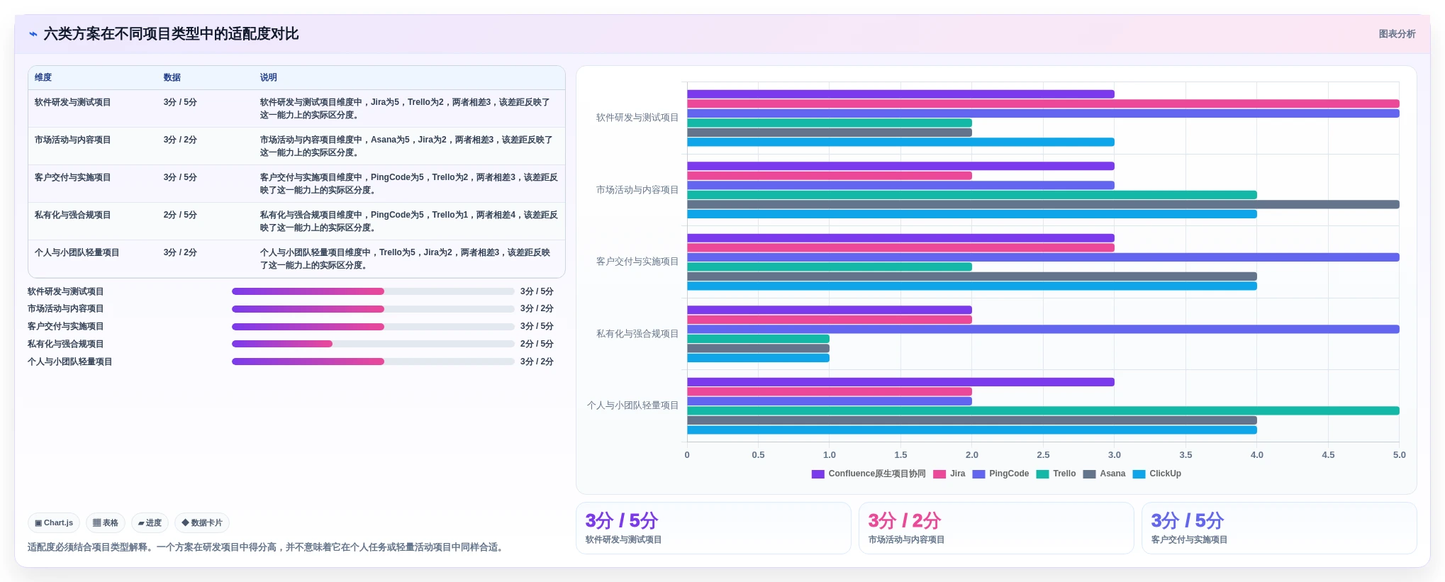Click the 进度 tag chip
The height and width of the screenshot is (582, 1445).
[x=150, y=523]
